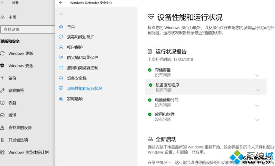Open 恢复 settings page
This screenshot has width=275, height=166.
point(12,103)
